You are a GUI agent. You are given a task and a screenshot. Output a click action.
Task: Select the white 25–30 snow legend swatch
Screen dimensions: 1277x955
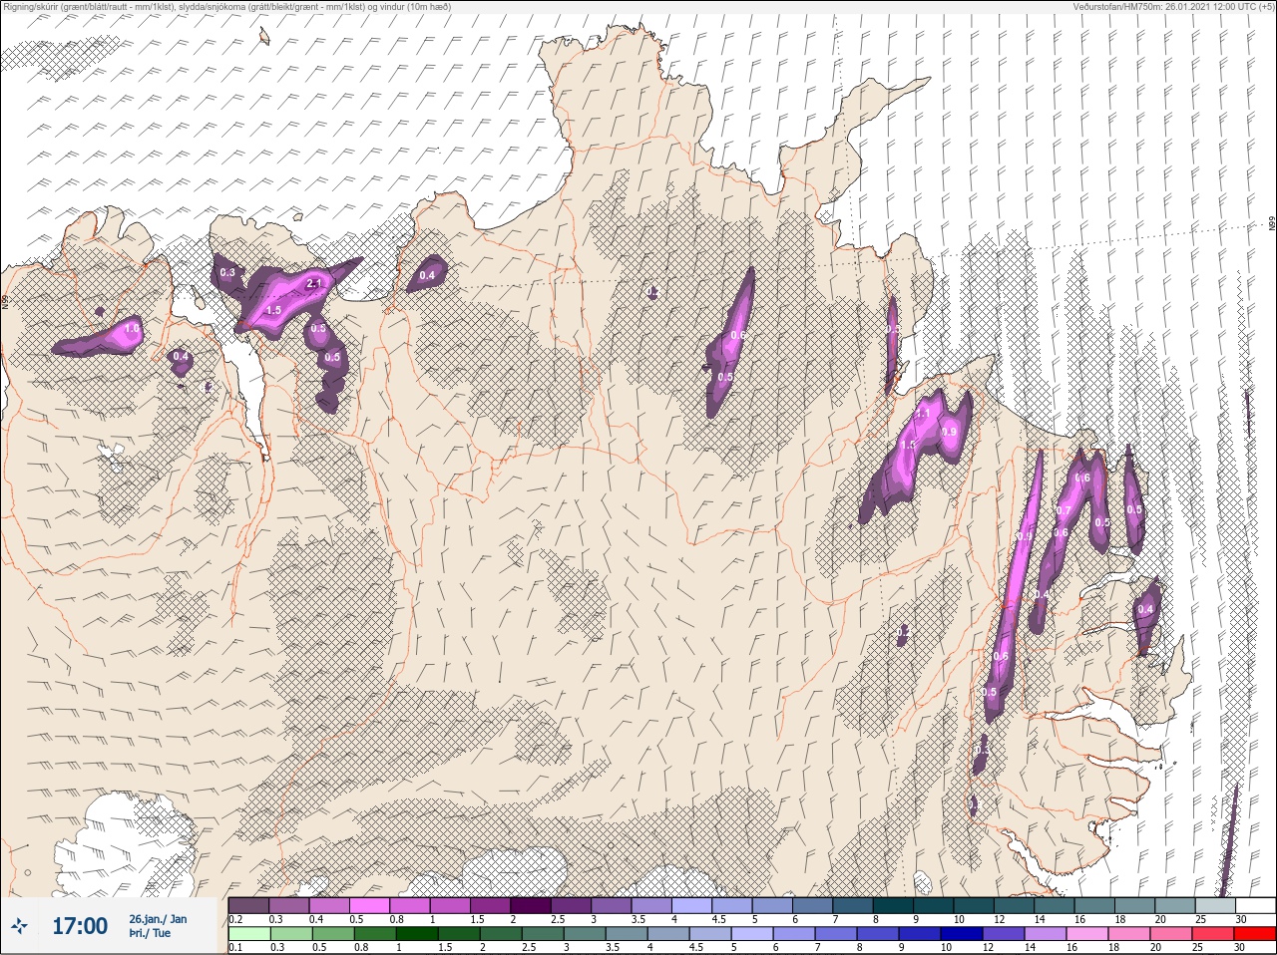click(1254, 905)
